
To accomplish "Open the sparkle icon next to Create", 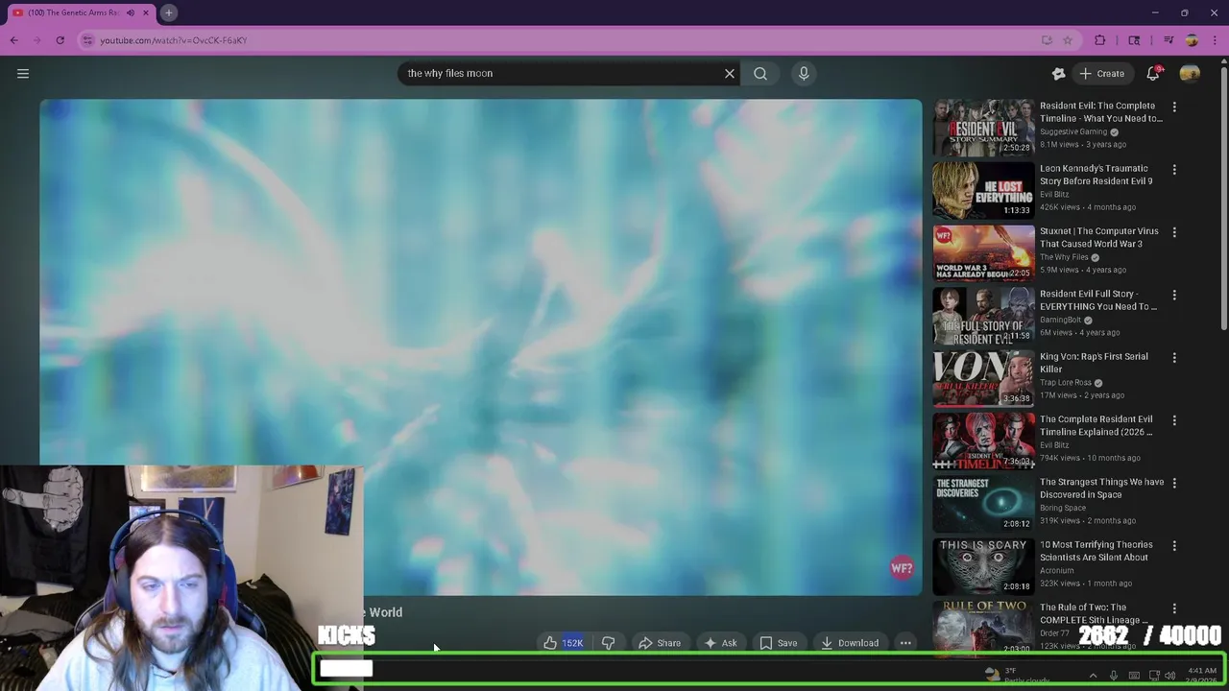I will point(1058,73).
